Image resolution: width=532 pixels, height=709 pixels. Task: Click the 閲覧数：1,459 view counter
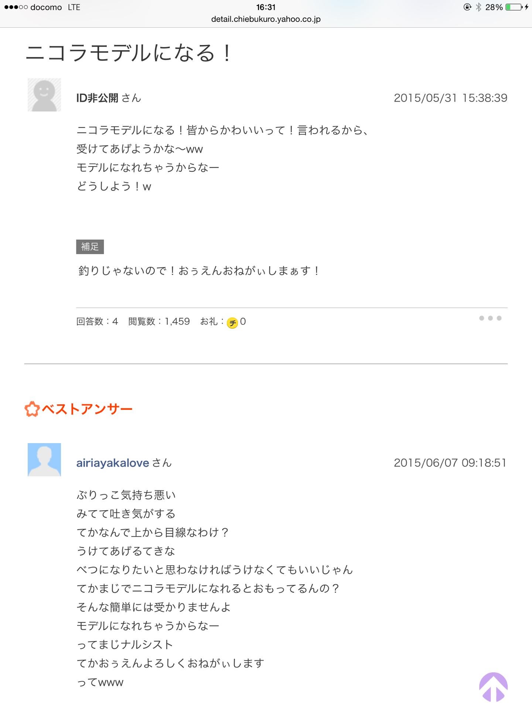coord(158,321)
